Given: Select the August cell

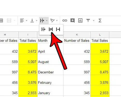Looking at the screenshot, I should 50,59.
